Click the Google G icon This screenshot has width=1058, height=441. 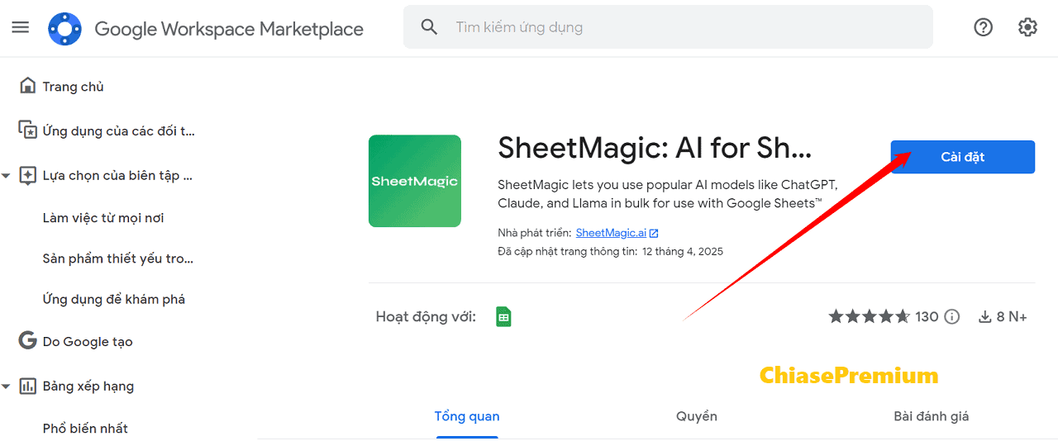[28, 341]
